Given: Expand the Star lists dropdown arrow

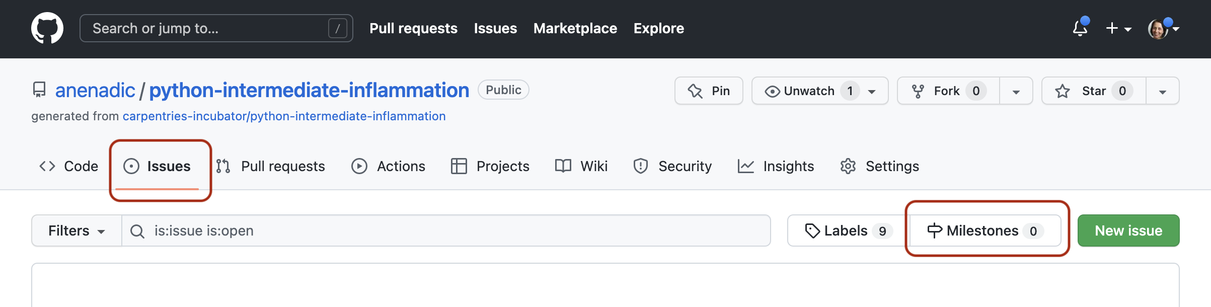Looking at the screenshot, I should [x=1163, y=92].
